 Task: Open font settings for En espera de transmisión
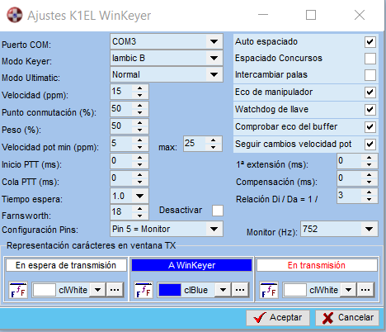pos(18,290)
